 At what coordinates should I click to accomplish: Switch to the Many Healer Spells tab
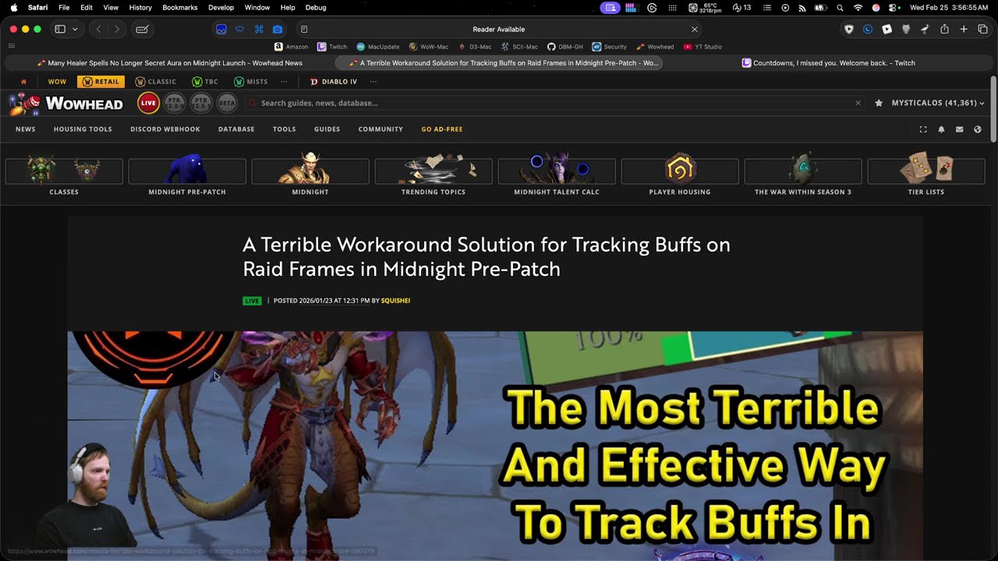click(x=169, y=63)
